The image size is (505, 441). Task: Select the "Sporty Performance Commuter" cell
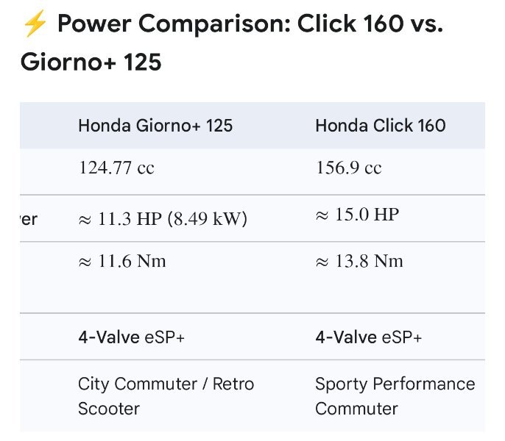click(x=395, y=396)
